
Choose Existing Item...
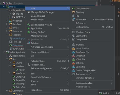coord(92,27)
